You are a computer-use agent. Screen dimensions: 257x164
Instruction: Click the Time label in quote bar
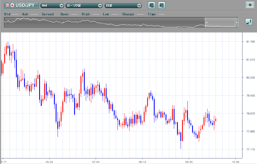[x=152, y=14]
